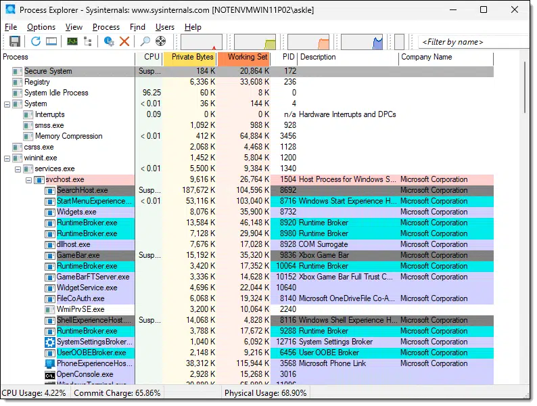The height and width of the screenshot is (406, 537).
Task: Click the CPU Usage status bar entry
Action: click(34, 393)
